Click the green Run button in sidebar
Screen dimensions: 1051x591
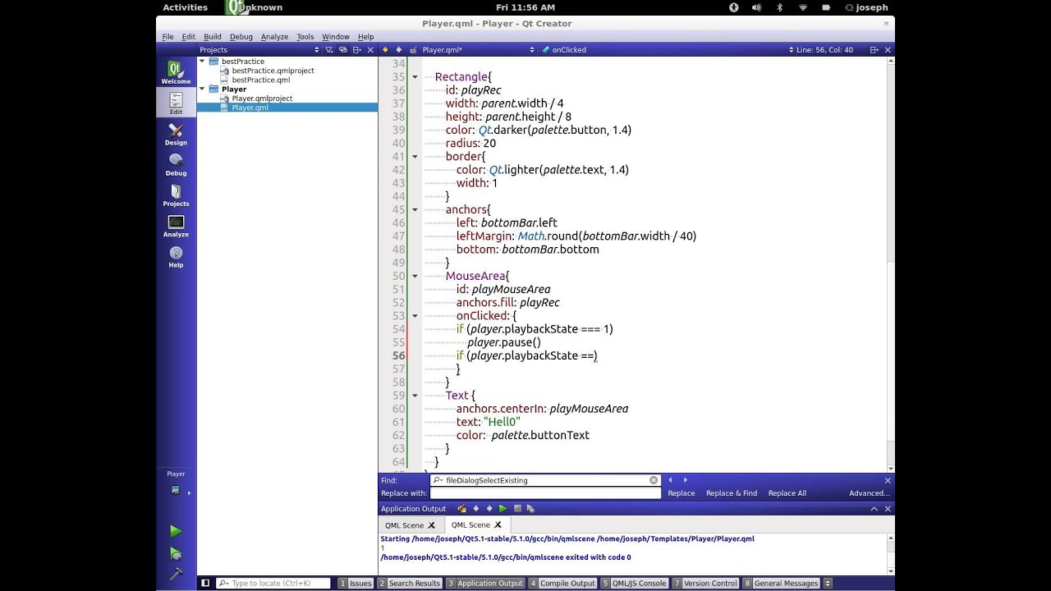tap(176, 532)
